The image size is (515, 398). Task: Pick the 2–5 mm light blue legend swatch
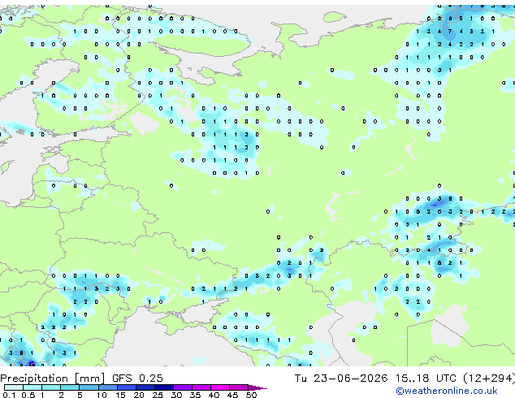coord(70,387)
